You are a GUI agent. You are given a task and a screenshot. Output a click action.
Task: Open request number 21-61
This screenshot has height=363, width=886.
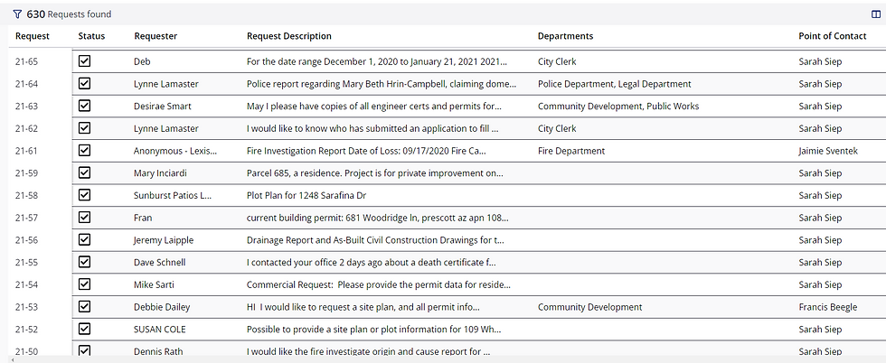point(26,151)
